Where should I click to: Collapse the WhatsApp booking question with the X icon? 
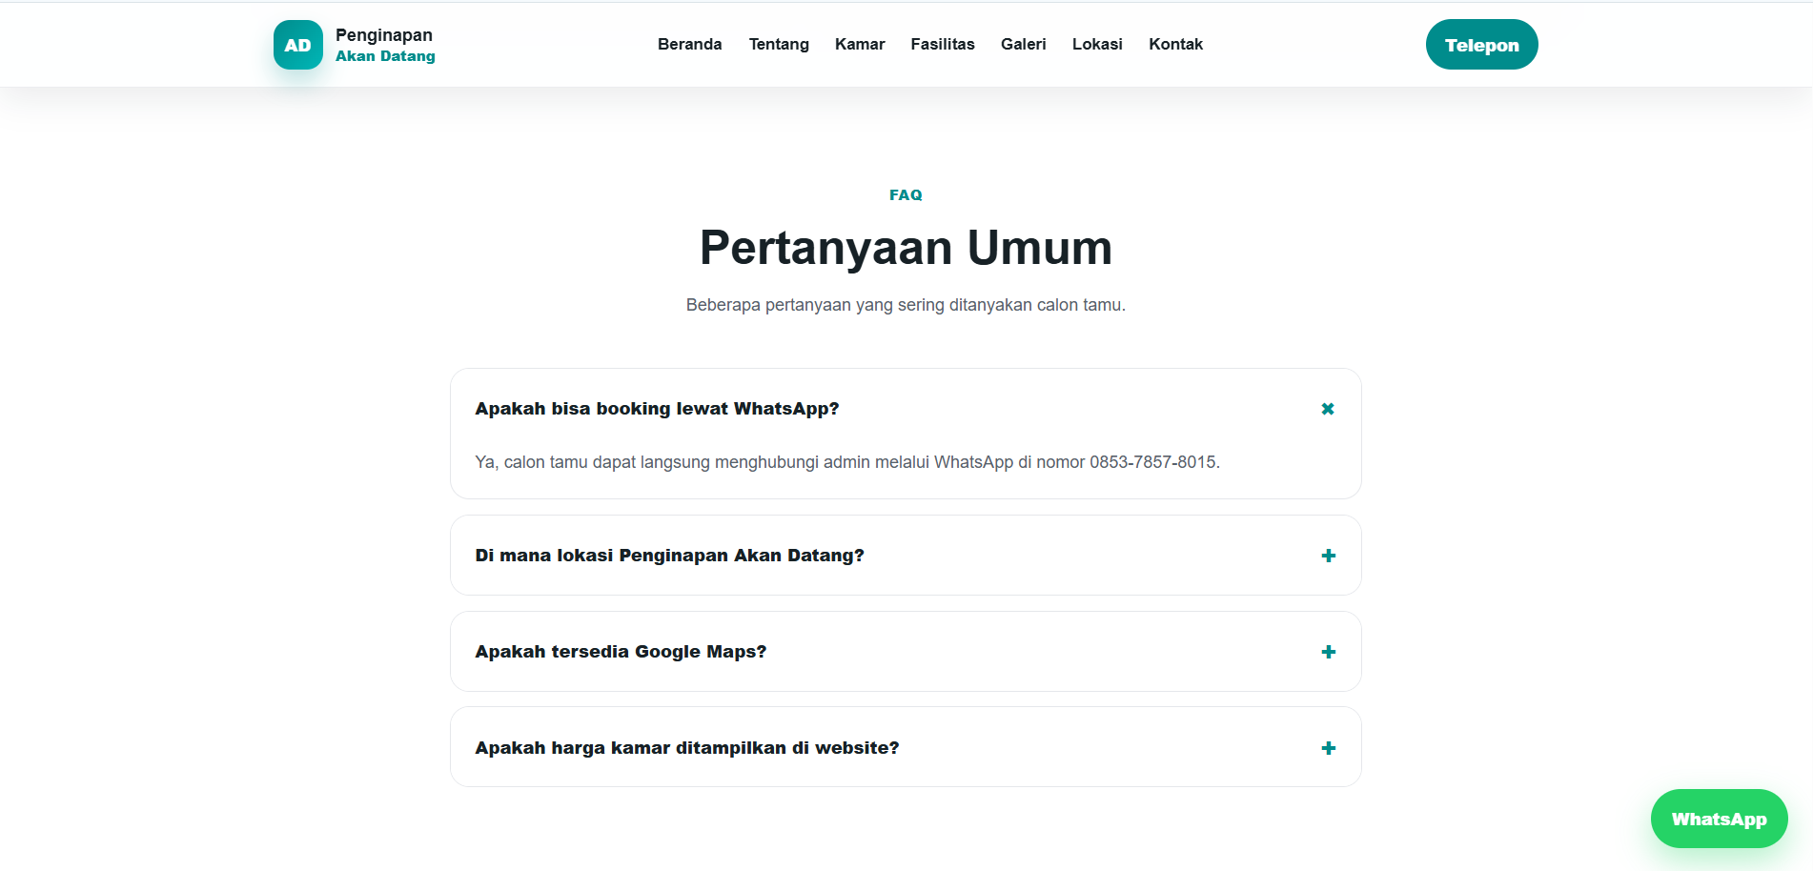pyautogui.click(x=1328, y=409)
